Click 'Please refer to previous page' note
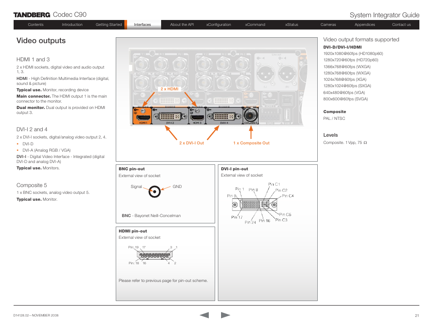Image resolution: width=433 pixels, height=326 pixels. click(x=163, y=281)
